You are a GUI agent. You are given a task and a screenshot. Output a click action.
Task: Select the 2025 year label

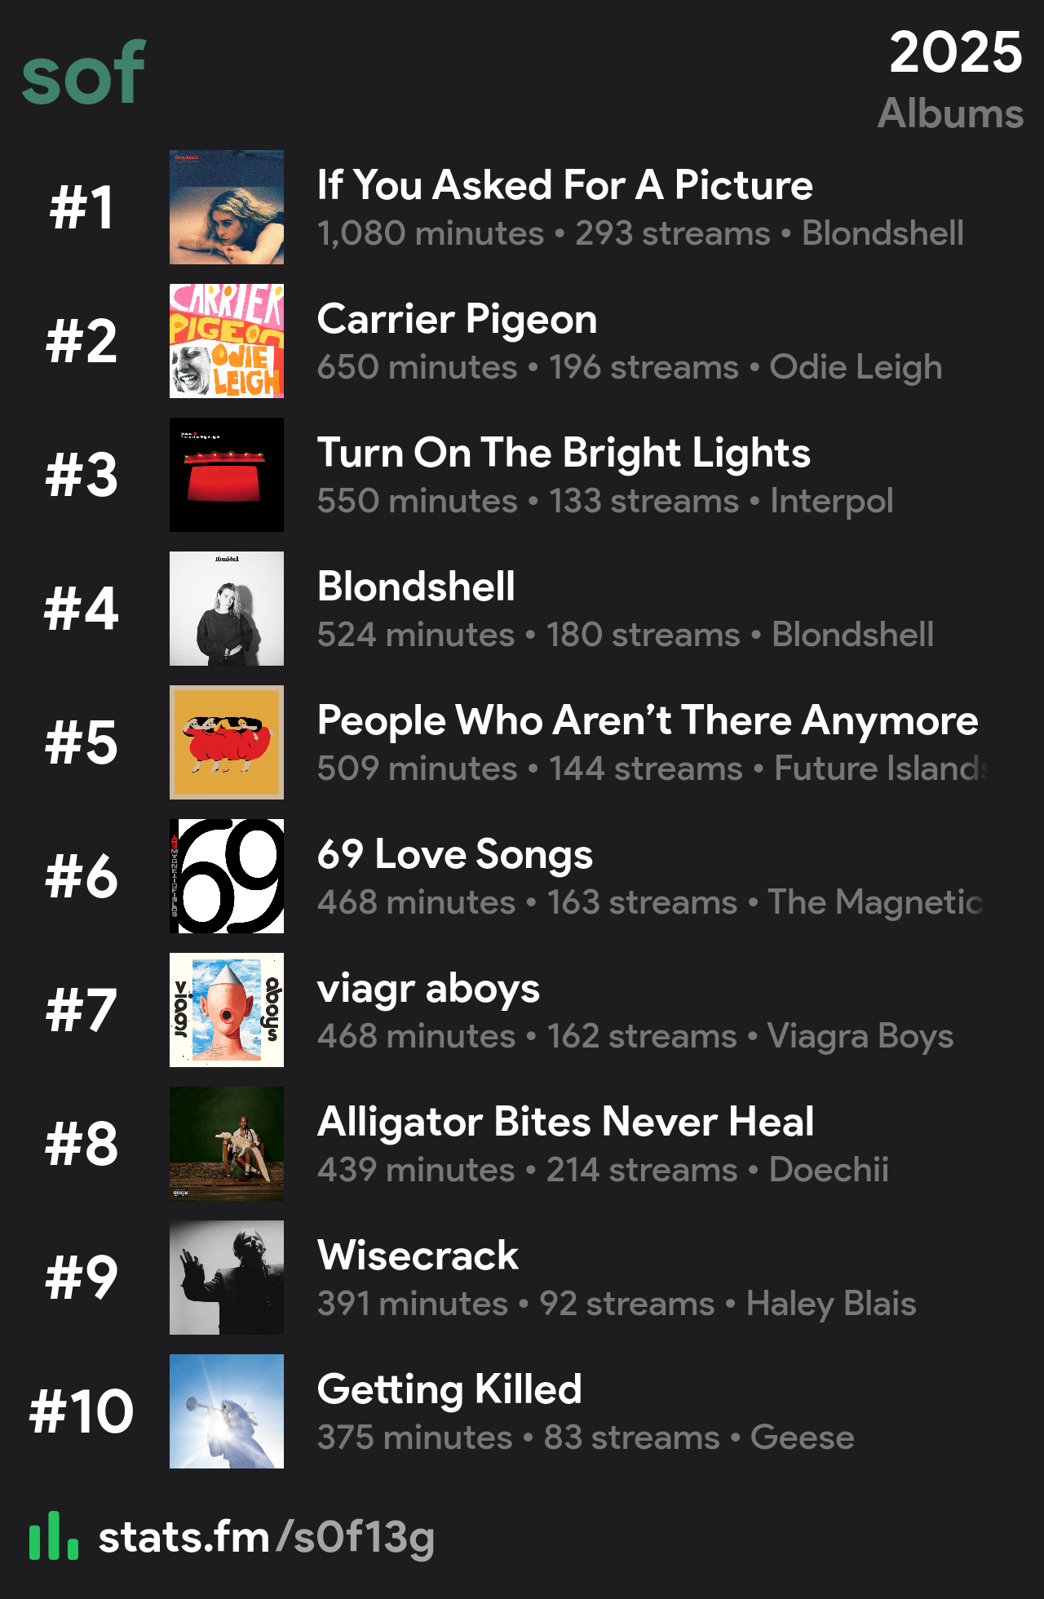[x=956, y=52]
